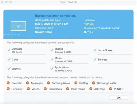Click the checkmark icon next to Clock
The image size is (137, 107).
[x=9, y=59]
